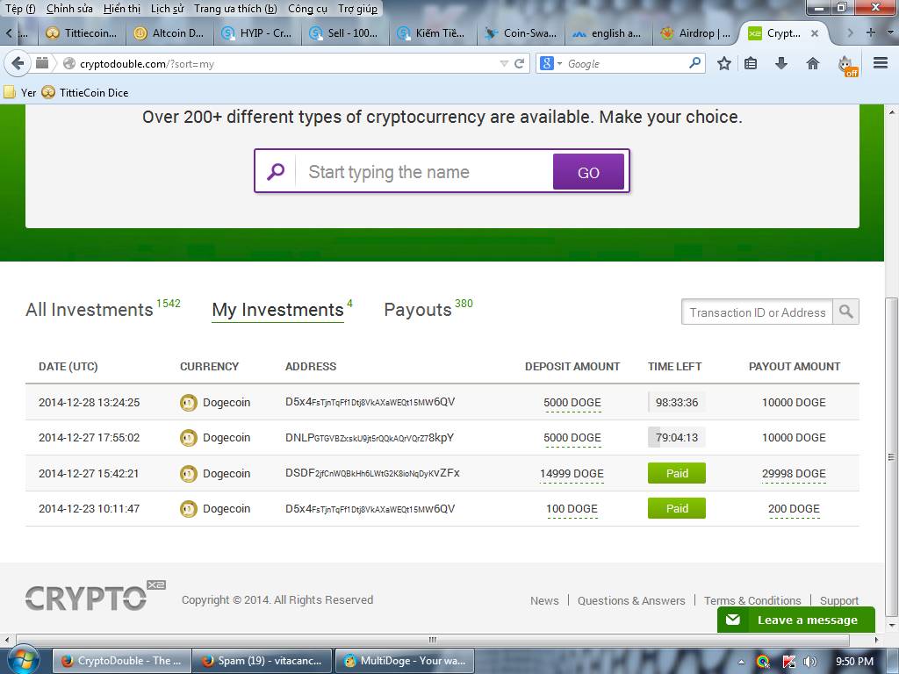Image resolution: width=899 pixels, height=674 pixels.
Task: Click the 79:04:13 time left progress bar
Action: (677, 438)
